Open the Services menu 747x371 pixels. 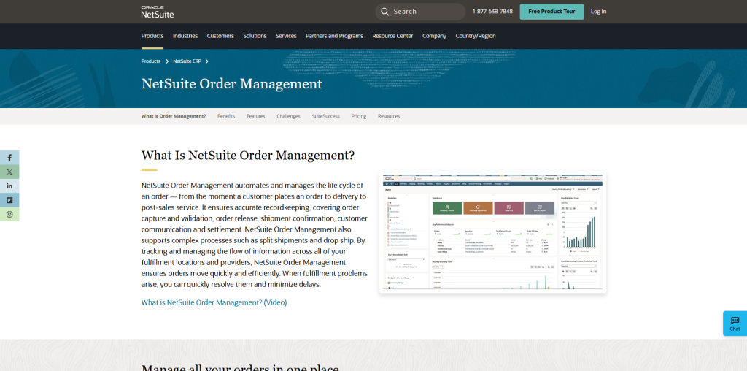coord(286,36)
